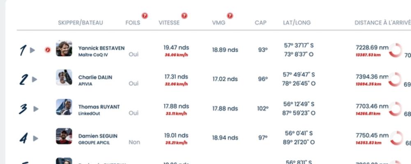Click the DISTANCE À L'ARRIVÉE column header
Viewport: 411px width, 164px height.
pos(382,23)
